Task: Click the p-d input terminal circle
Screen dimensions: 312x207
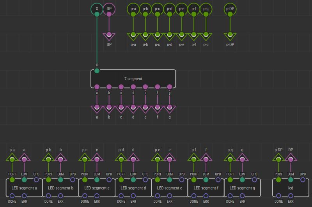Action: (x=170, y=9)
